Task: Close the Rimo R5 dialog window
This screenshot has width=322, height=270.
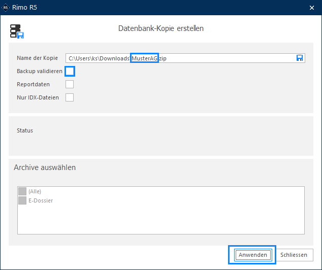Action: click(312, 8)
